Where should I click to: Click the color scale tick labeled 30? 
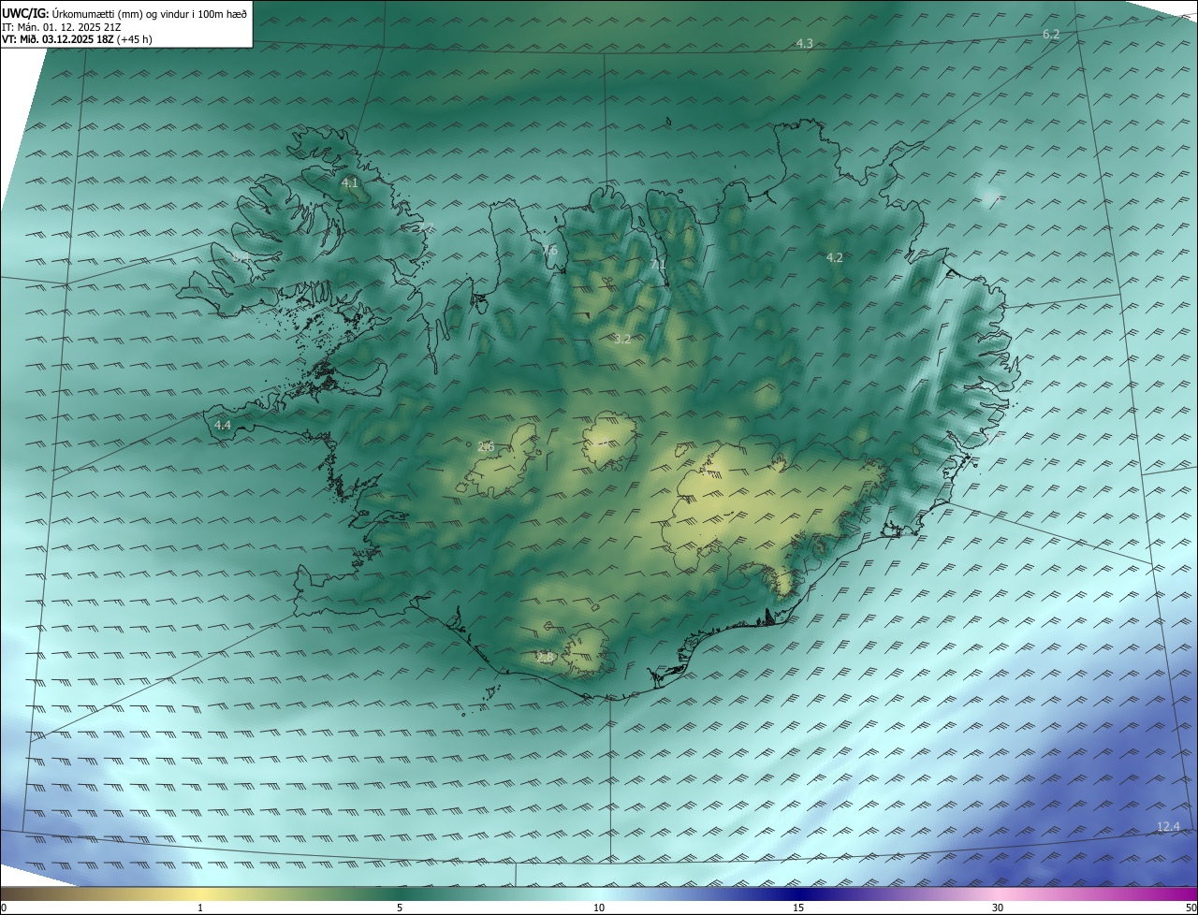[x=998, y=908]
